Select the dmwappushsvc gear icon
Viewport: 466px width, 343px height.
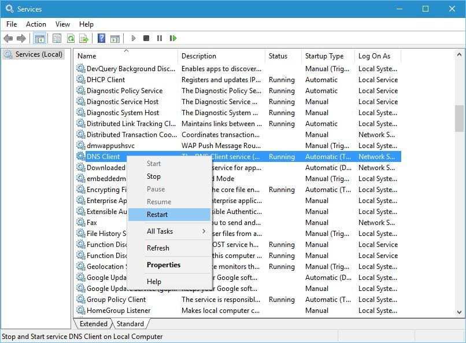[81, 145]
